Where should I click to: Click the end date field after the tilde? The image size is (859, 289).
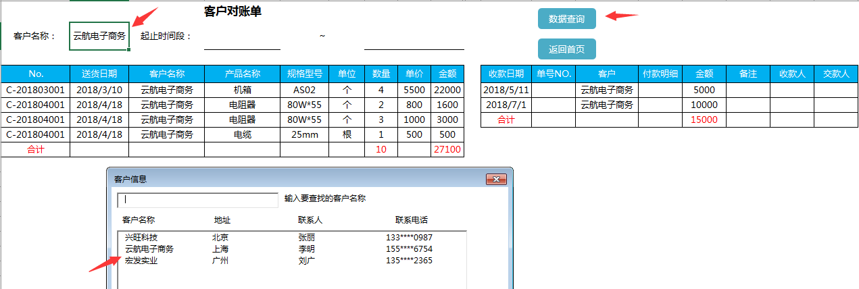[x=414, y=36]
